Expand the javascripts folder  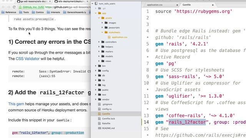click(x=102, y=28)
